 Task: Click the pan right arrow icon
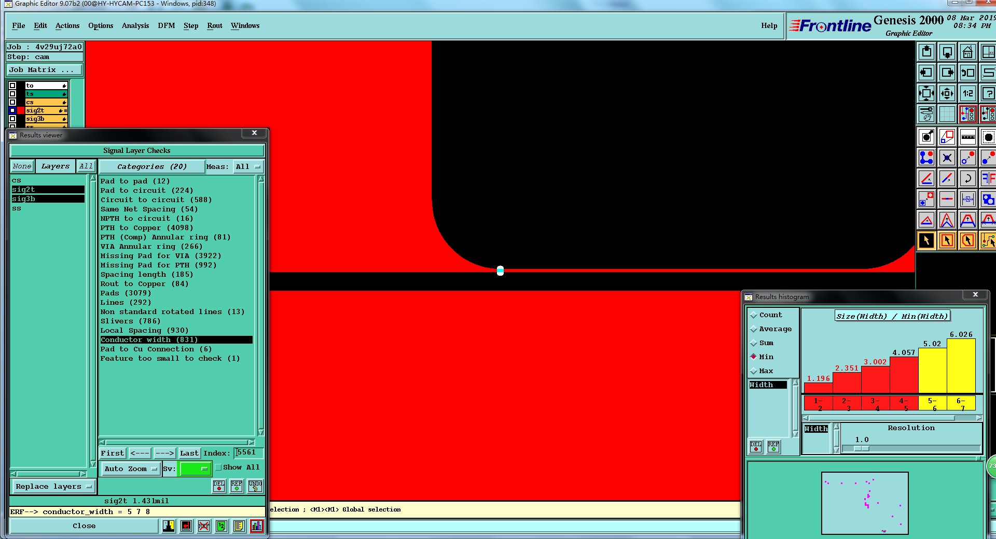[947, 73]
